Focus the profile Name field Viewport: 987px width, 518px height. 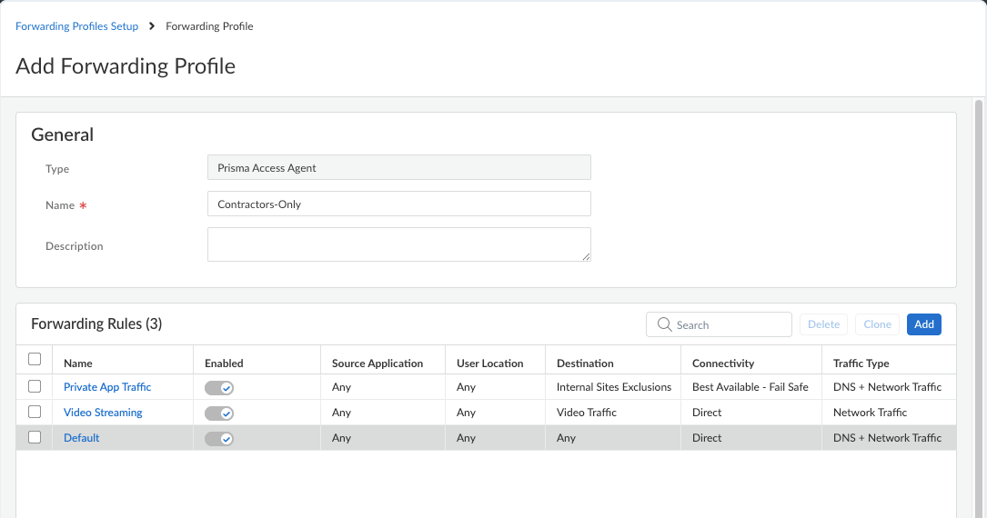[399, 204]
